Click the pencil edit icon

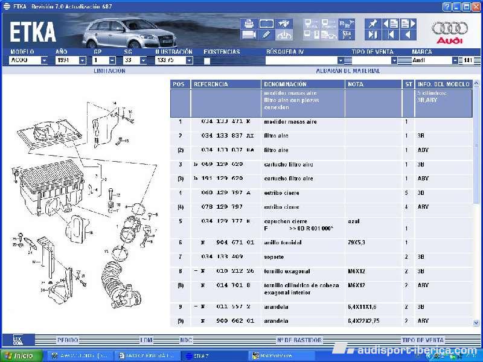pos(266,35)
